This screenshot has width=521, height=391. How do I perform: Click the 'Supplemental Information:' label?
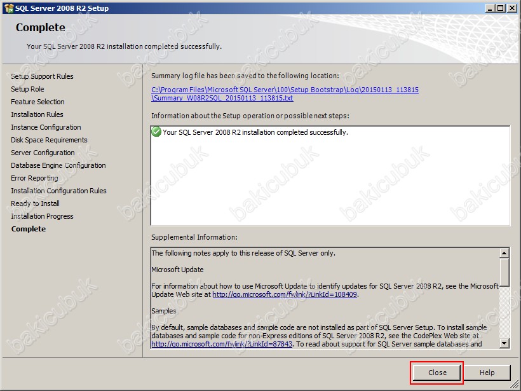click(x=194, y=237)
